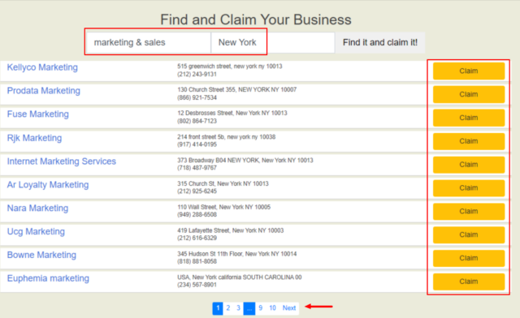This screenshot has height=318, width=520.
Task: Click phone number (866) 921-7534
Action: tap(197, 97)
